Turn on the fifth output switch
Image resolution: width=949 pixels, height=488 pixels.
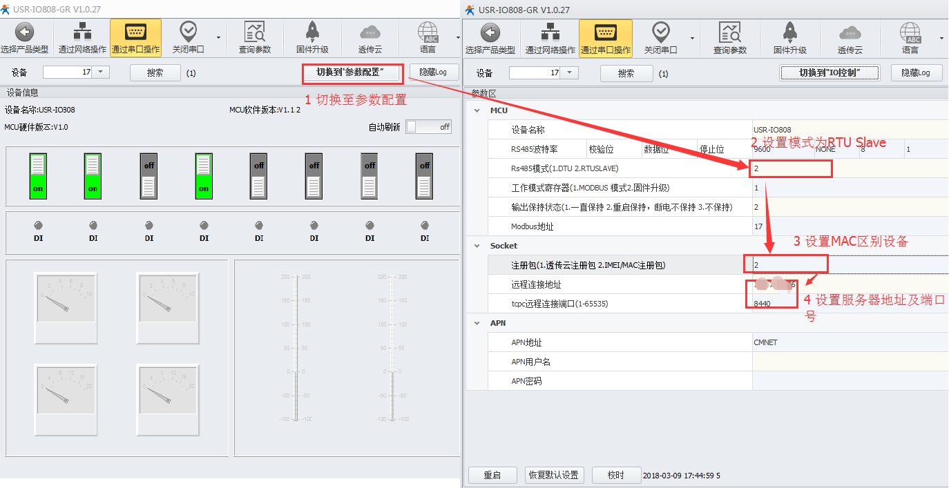point(259,175)
